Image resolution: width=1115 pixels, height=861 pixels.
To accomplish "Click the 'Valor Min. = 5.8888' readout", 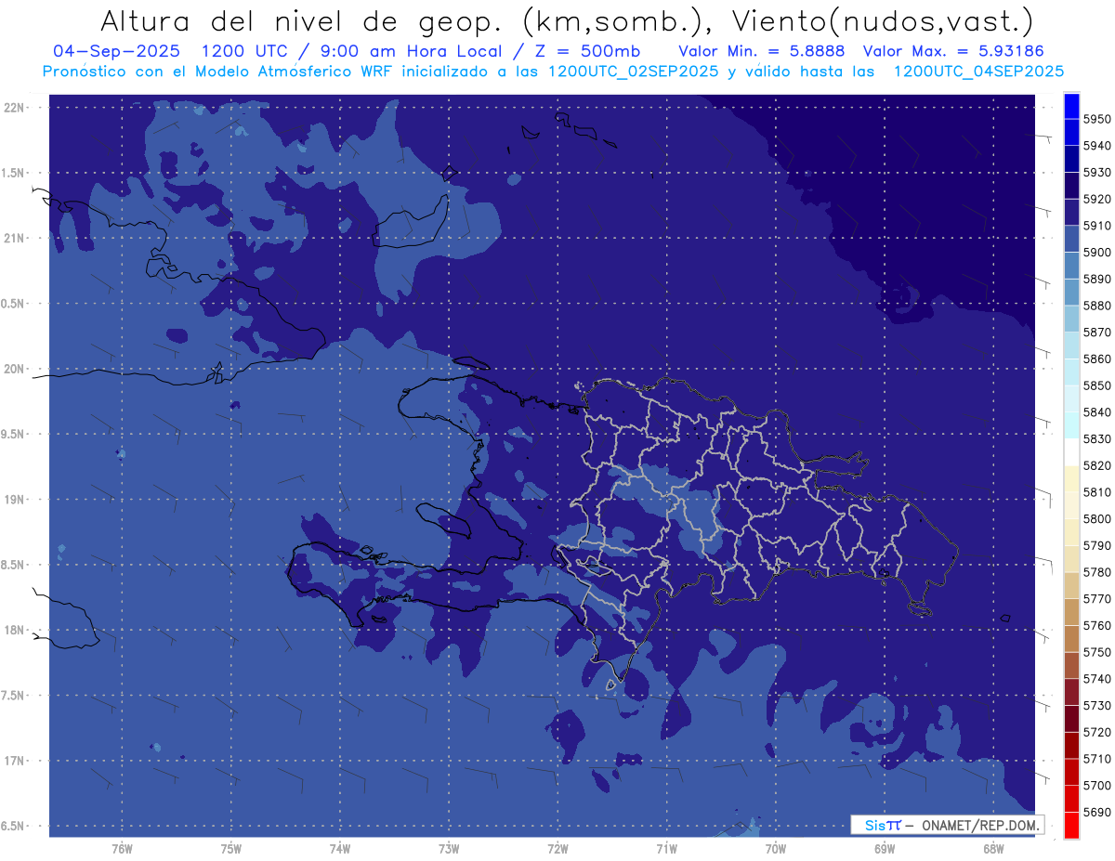I will [762, 51].
